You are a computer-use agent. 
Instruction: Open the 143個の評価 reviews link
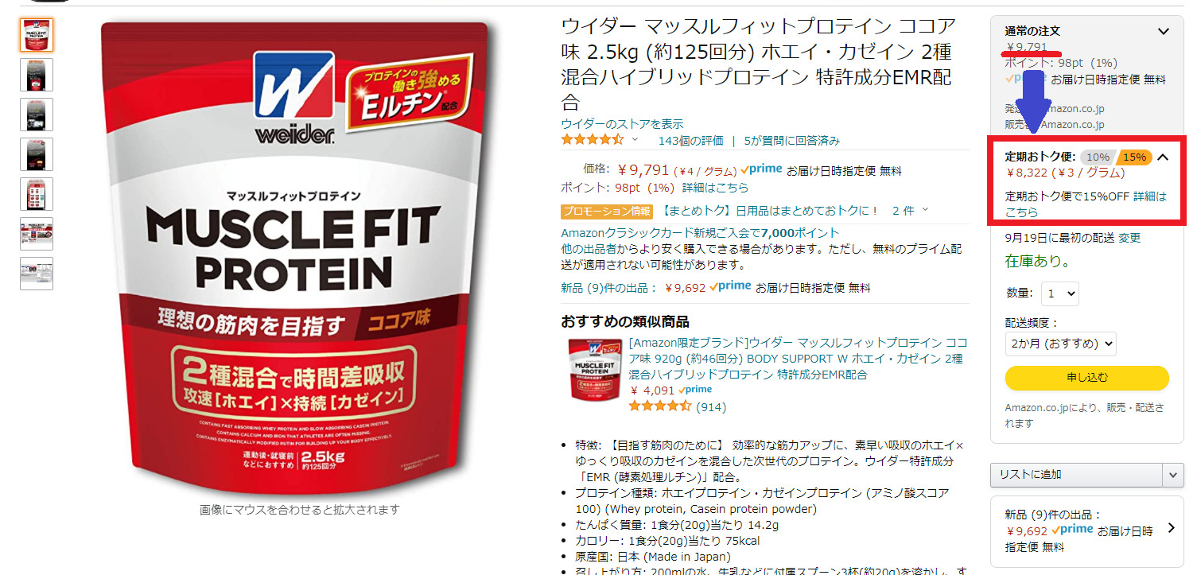(x=691, y=141)
